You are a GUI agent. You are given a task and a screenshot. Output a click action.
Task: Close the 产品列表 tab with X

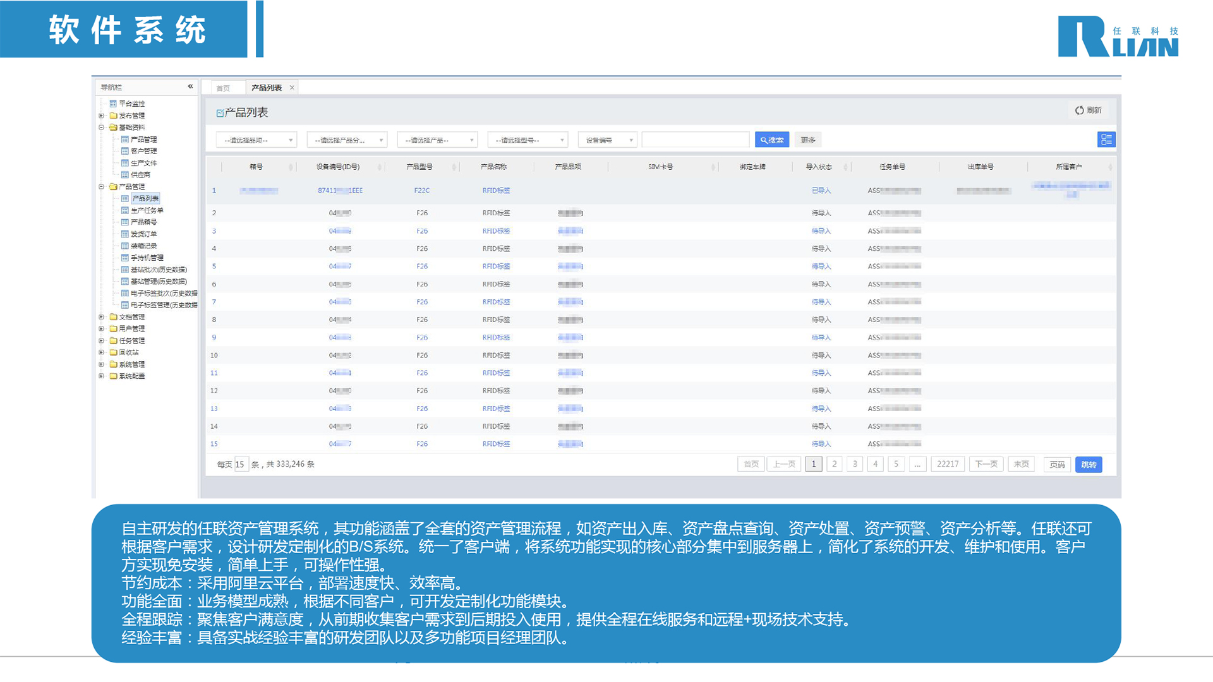(x=292, y=88)
